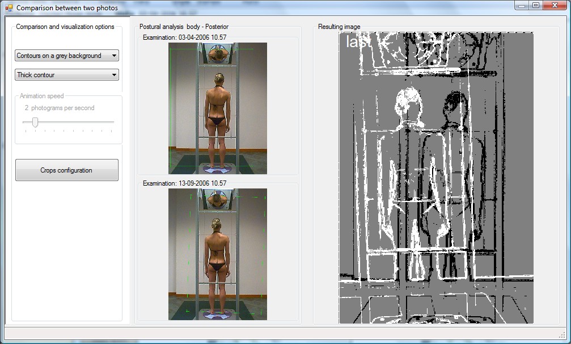Click the resulting contour comparison image

pyautogui.click(x=436, y=178)
